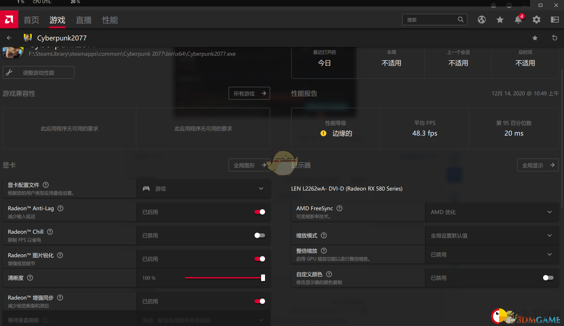Enable 自定义颜色 toggle
The image size is (564, 326).
coord(548,278)
